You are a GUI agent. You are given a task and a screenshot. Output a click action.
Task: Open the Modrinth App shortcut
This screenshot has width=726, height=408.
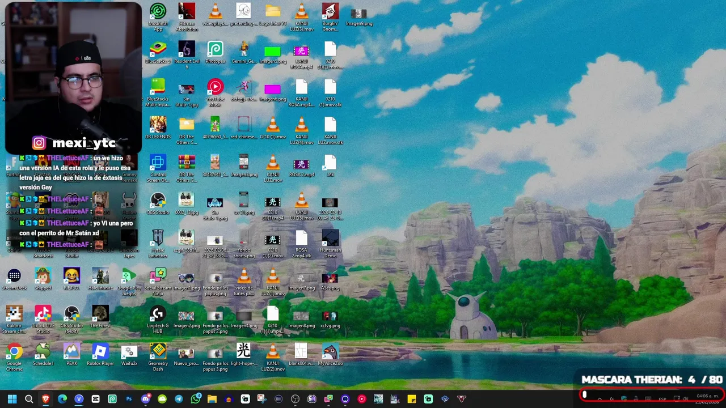158,17
